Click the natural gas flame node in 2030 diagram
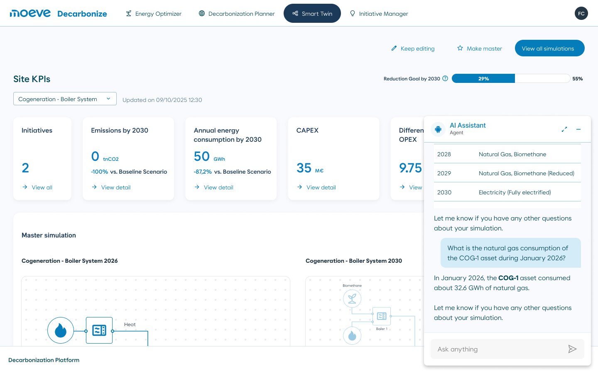This screenshot has width=598, height=373. 352,335
